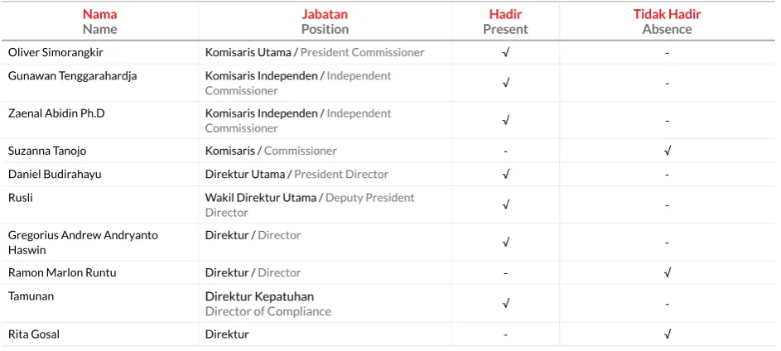Select the Hadir / Present column header
This screenshot has width=781, height=351.
click(x=505, y=22)
